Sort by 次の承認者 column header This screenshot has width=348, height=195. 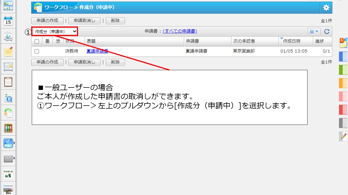244,41
